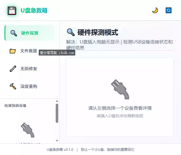Viewport: 181px width, 155px height.
Task: Click the blue refresh devices icon
Action: (169, 10)
